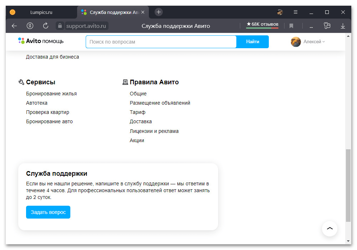The image size is (357, 250).
Task: Open Yandex home page icon
Action: click(30, 26)
